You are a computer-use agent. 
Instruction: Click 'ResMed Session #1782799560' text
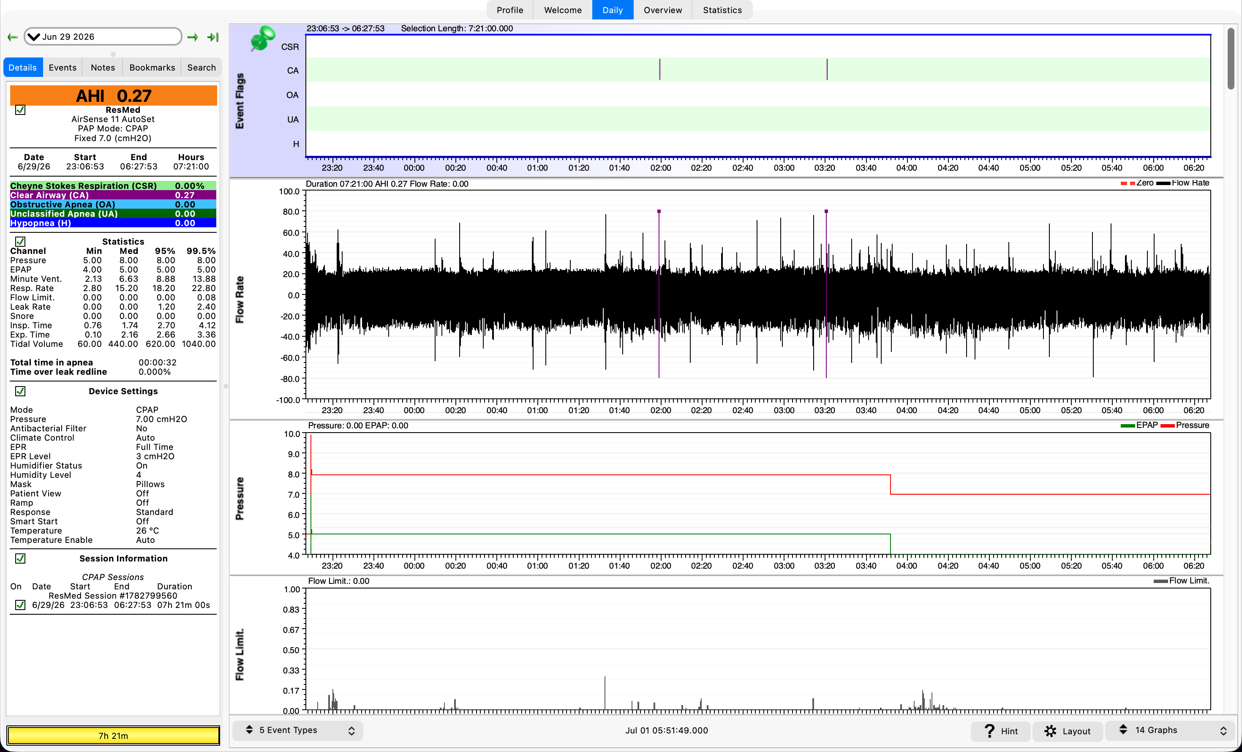coord(113,595)
